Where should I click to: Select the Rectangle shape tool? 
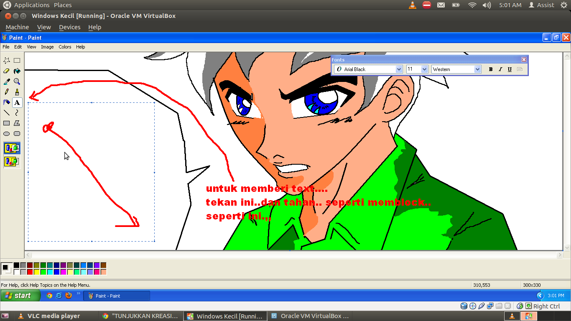point(7,123)
